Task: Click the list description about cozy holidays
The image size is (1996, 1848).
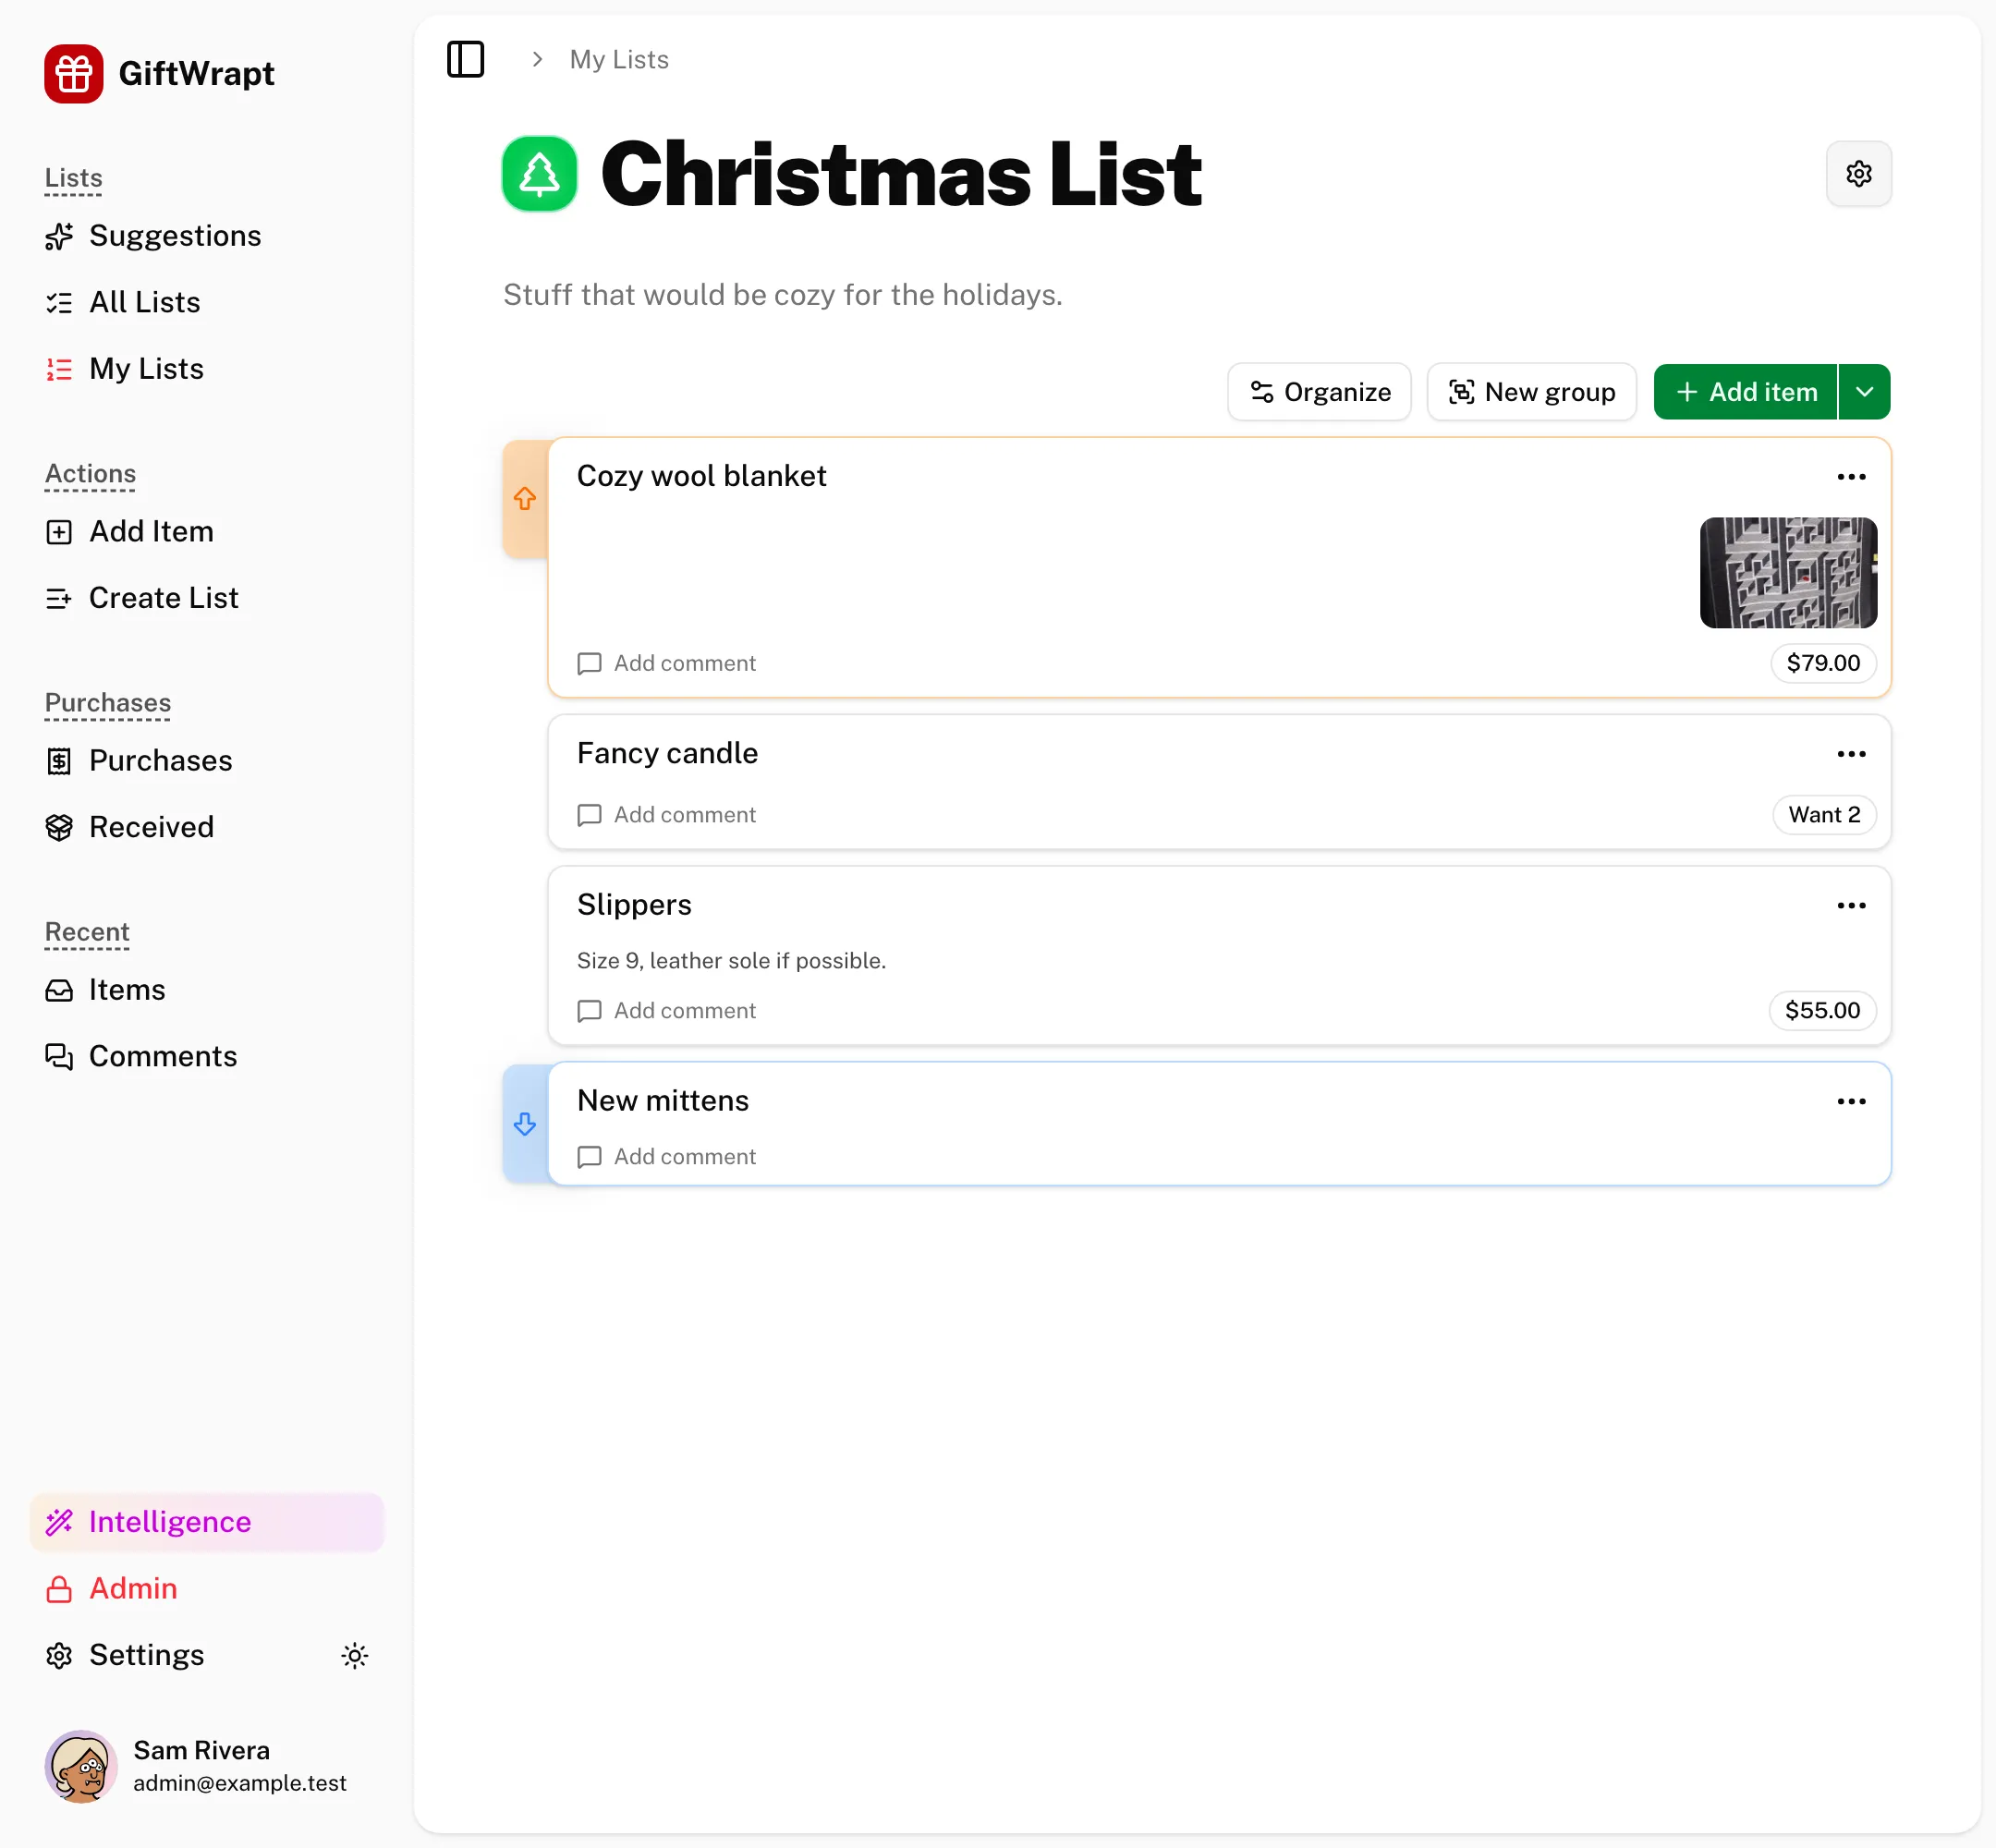Action: [782, 295]
